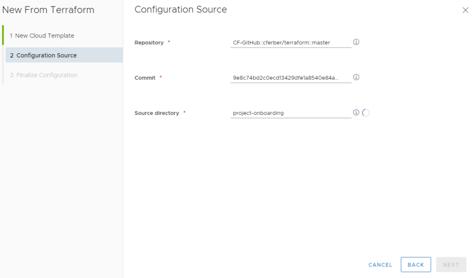
Task: Close the New From Terraform dialog
Action: [465, 10]
